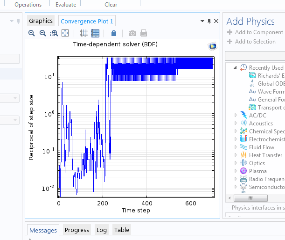This screenshot has width=285, height=240.
Task: Click the COMSOL logo in the plot corner
Action: (213, 46)
